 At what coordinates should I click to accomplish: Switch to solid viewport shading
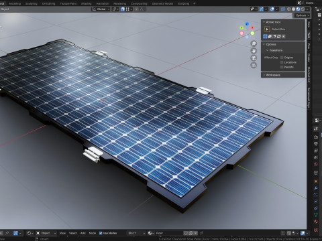[293, 9]
